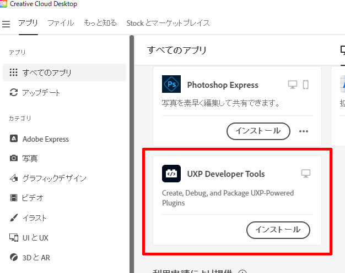Click the Create, Debug, and Package description
This screenshot has height=273, width=345.
(228, 198)
